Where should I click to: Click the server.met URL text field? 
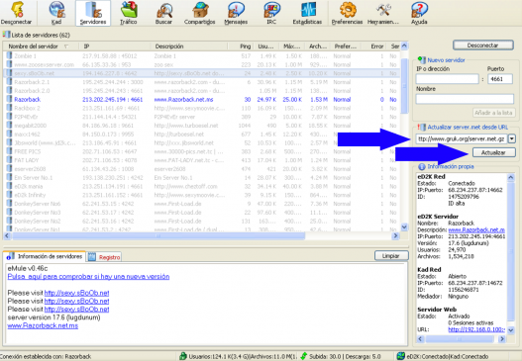click(462, 138)
